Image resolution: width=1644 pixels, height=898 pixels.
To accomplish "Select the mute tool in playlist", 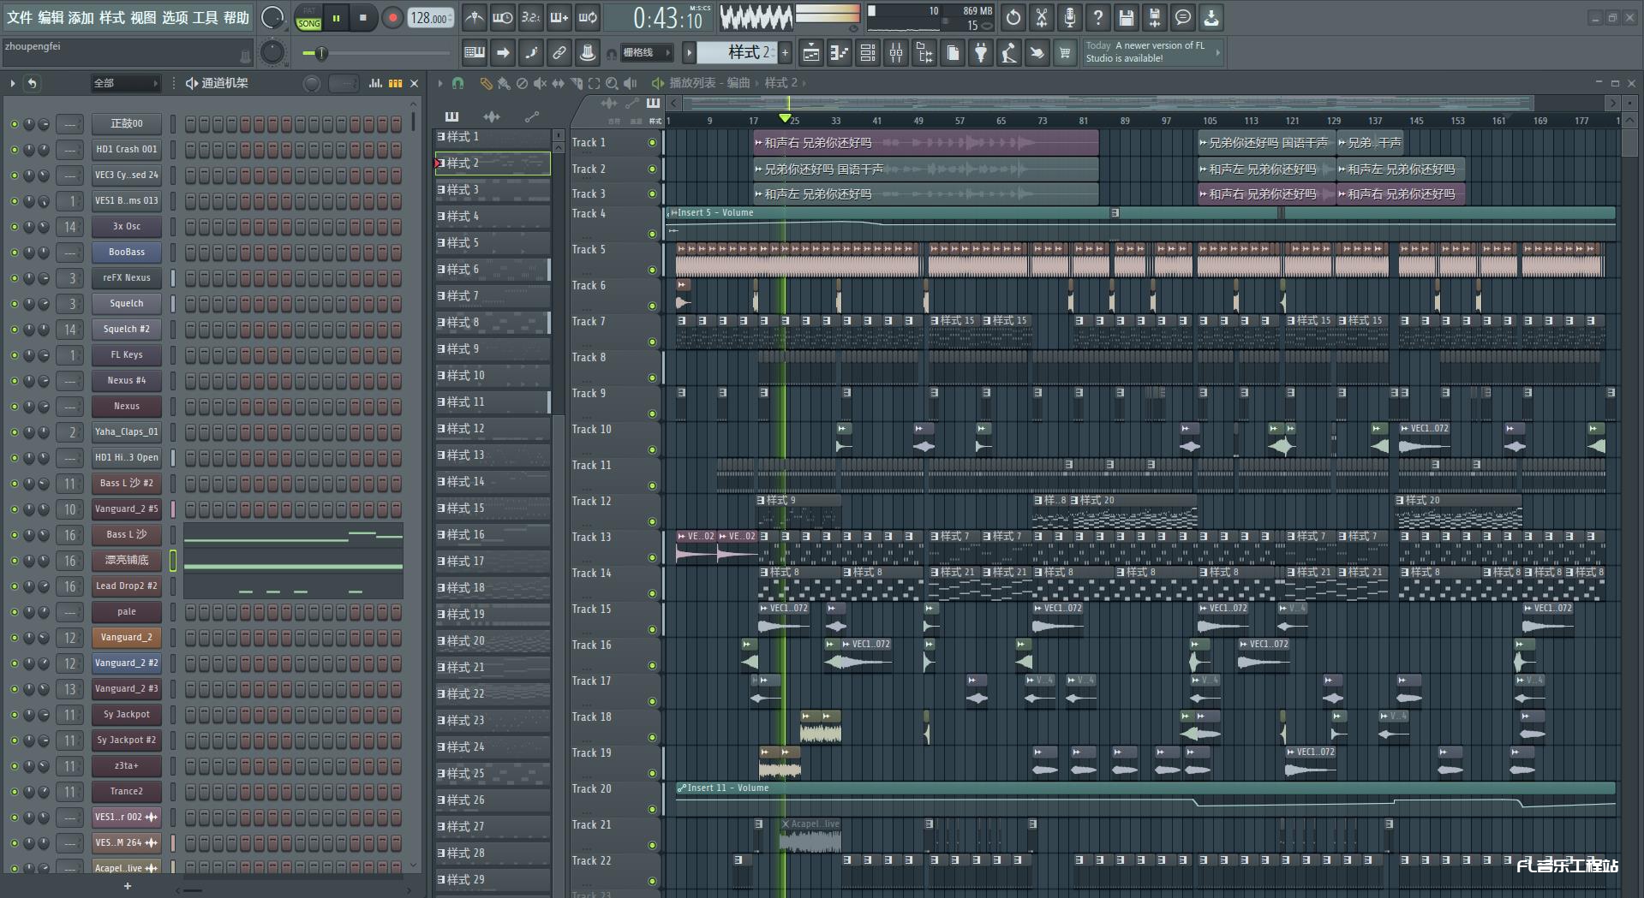I will 540,83.
